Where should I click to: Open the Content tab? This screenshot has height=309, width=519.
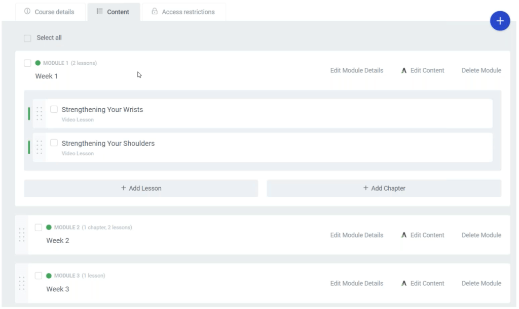114,12
